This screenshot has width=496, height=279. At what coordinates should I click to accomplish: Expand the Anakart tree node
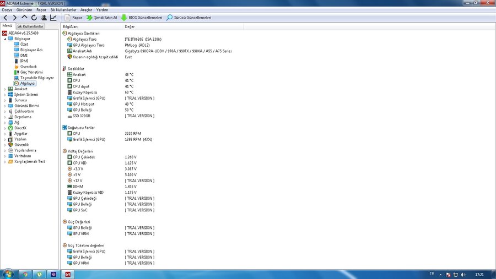tap(5, 89)
